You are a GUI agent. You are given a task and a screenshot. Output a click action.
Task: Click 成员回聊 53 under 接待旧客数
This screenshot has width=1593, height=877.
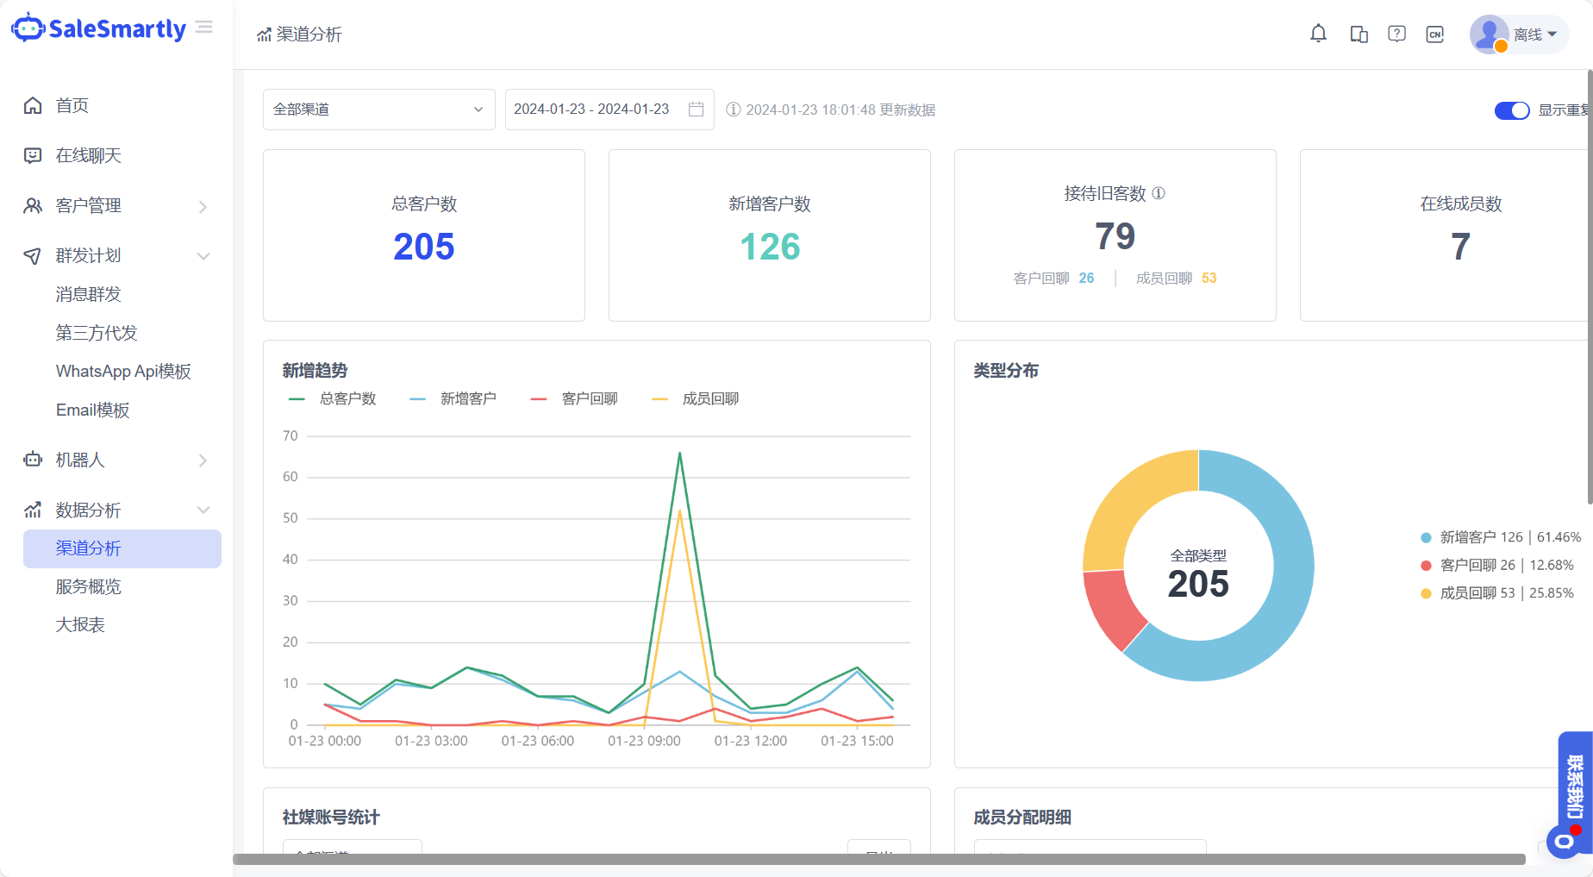tap(1176, 278)
